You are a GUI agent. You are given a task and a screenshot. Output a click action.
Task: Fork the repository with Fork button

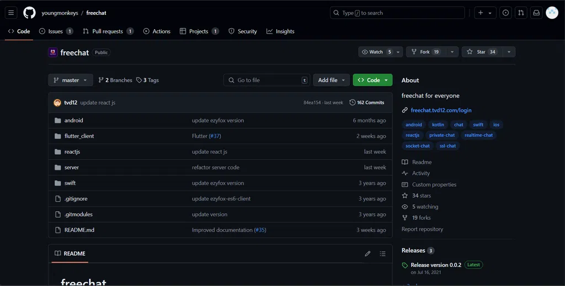tap(426, 52)
